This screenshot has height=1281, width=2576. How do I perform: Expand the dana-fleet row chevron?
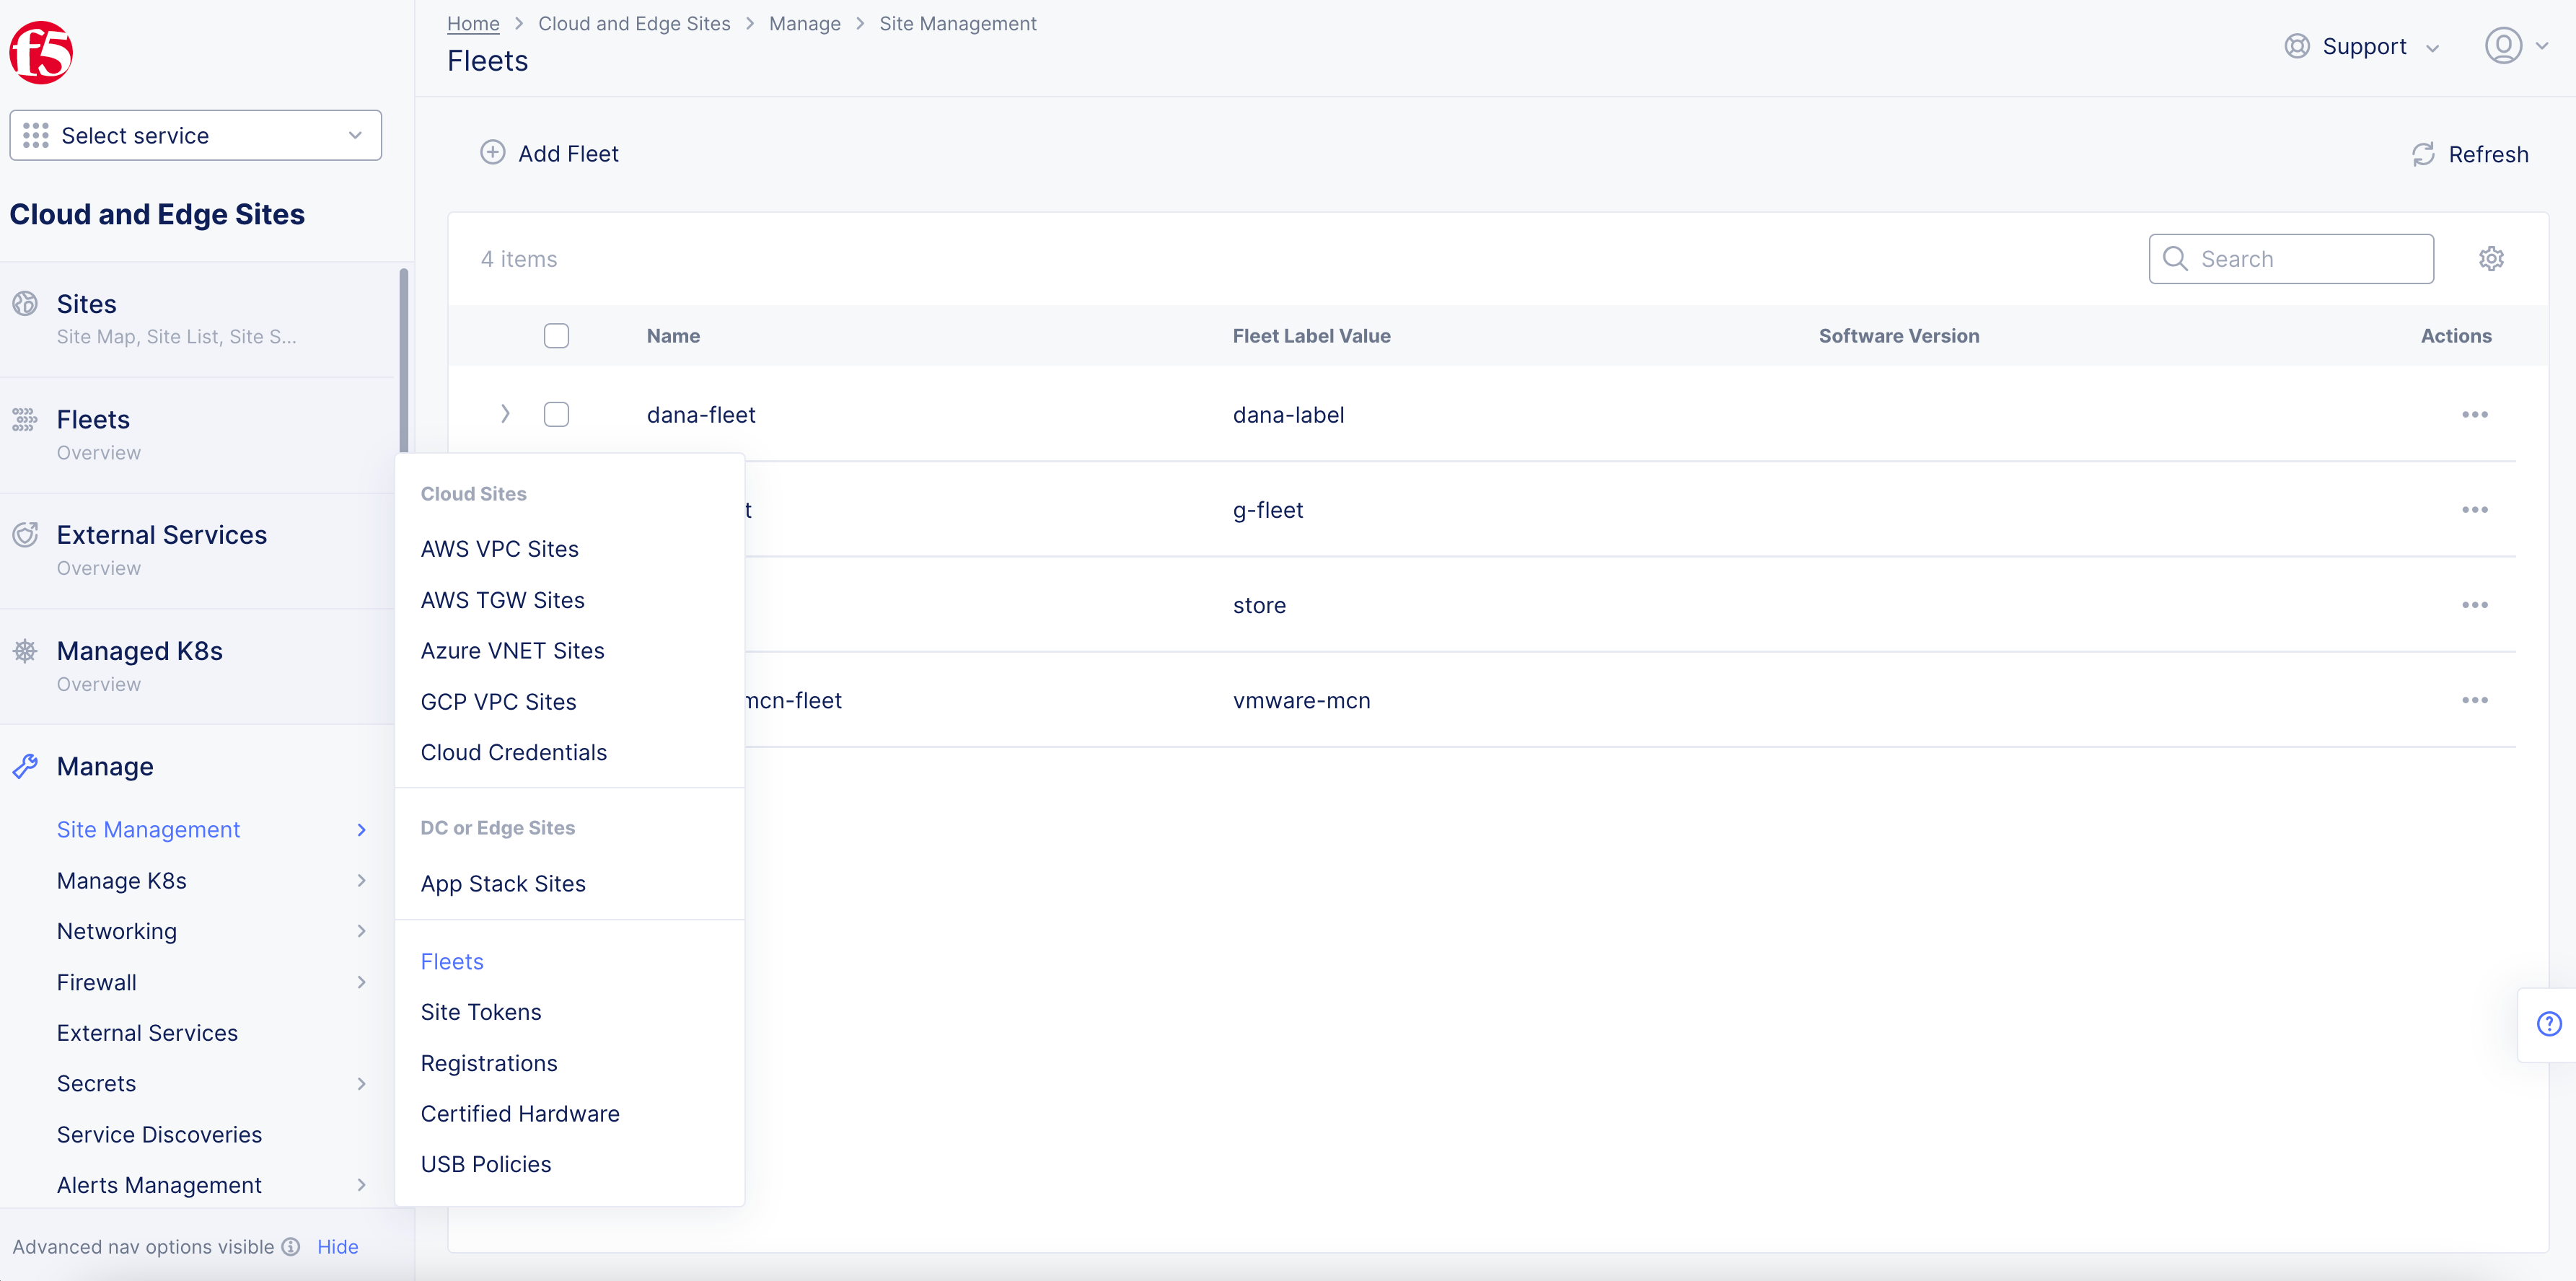[x=505, y=414]
